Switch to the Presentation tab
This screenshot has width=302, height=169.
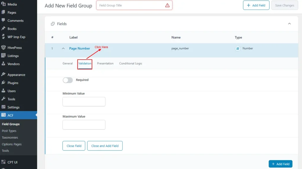[x=105, y=63]
